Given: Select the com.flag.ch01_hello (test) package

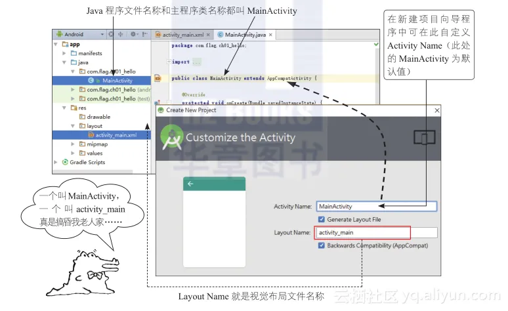Looking at the screenshot, I should [115, 98].
